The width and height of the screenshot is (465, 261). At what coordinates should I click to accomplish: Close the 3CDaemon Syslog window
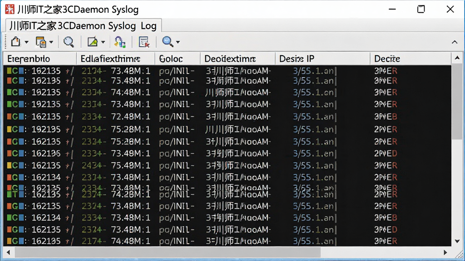[x=450, y=10]
